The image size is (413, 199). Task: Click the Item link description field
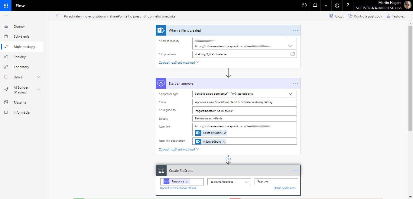click(244, 141)
